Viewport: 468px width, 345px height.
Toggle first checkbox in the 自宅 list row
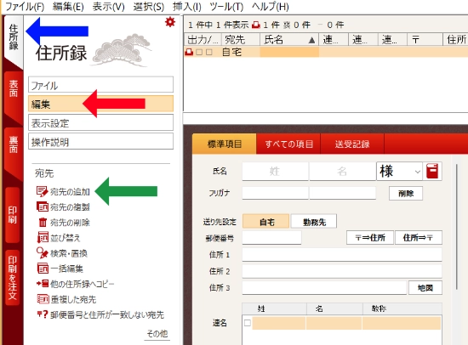click(x=199, y=52)
